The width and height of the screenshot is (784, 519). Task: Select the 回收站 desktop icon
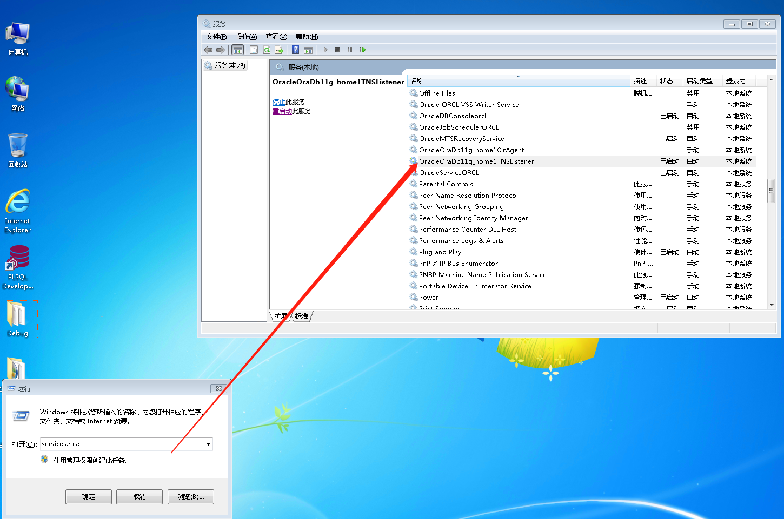18,151
